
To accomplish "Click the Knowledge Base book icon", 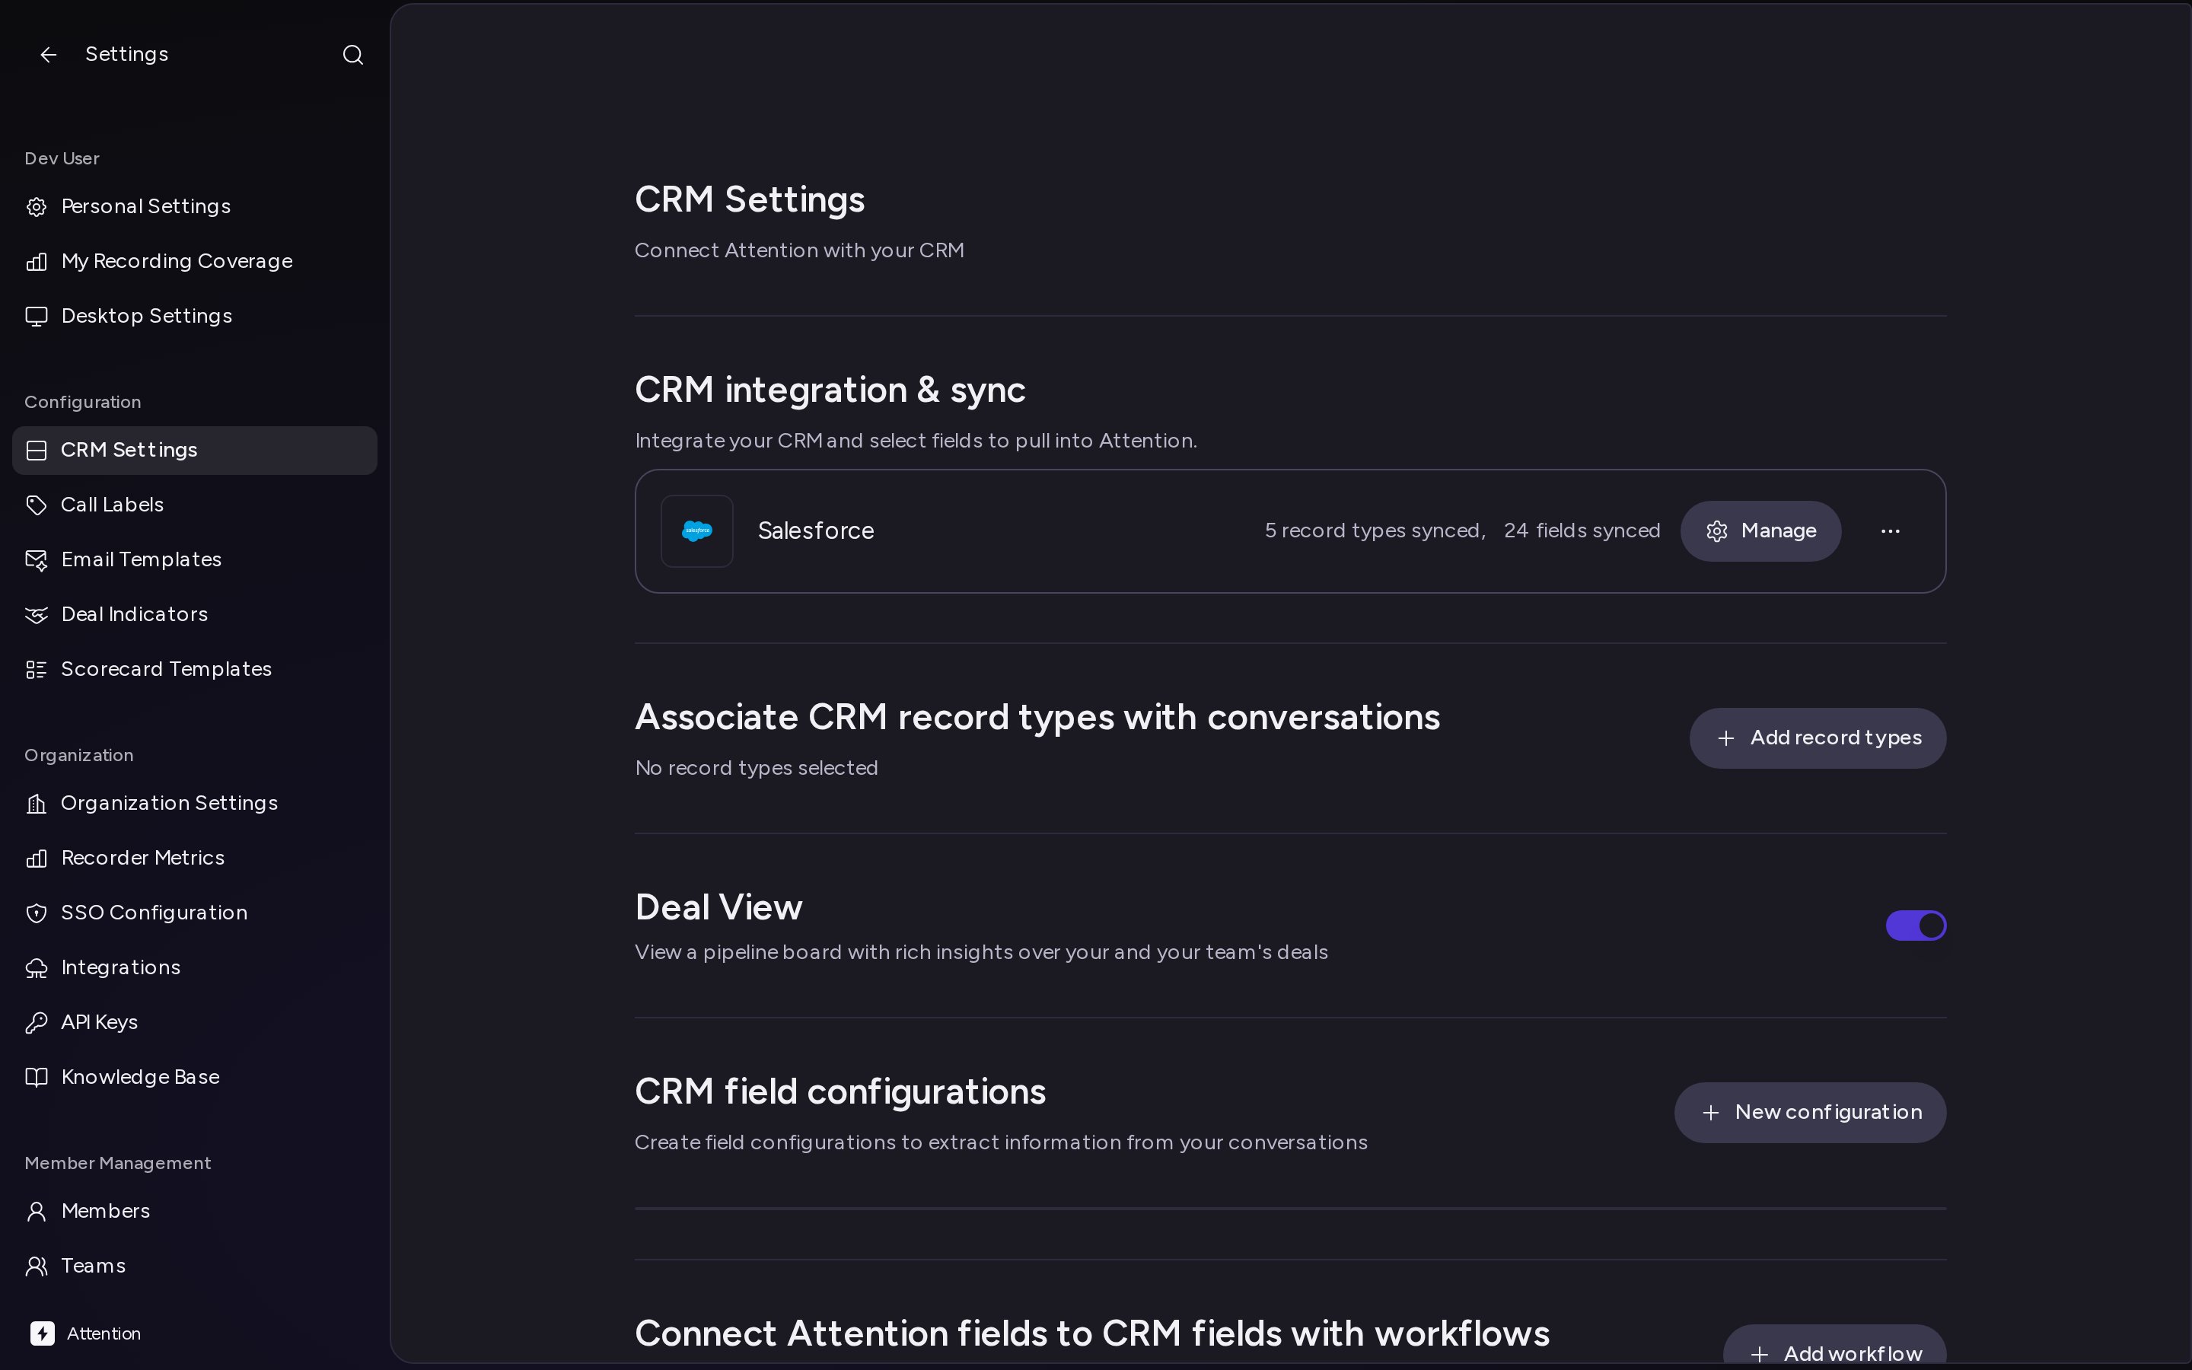I will click(37, 1077).
